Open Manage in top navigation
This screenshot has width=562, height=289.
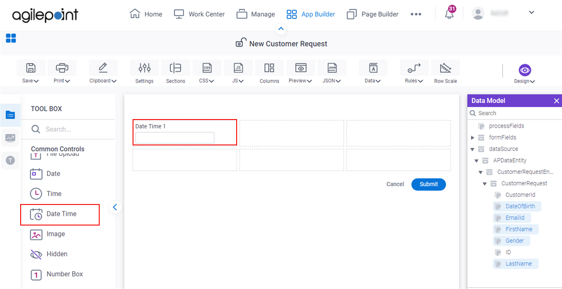256,14
